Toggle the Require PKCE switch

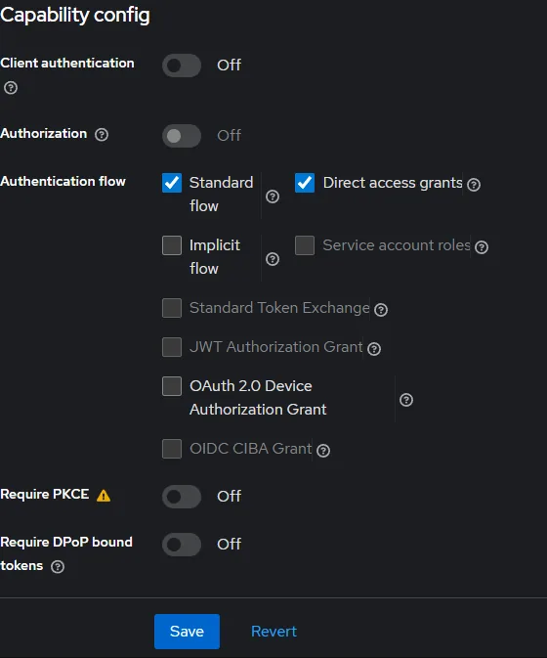(182, 497)
